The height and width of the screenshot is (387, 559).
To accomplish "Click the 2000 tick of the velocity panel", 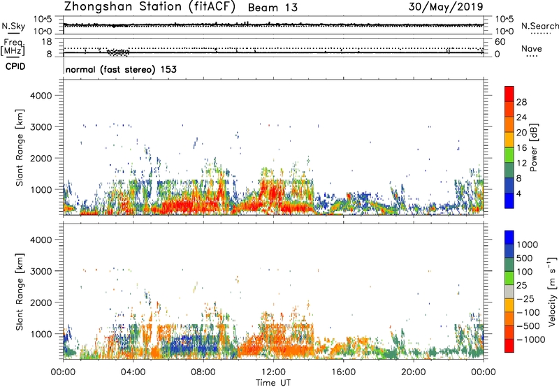I will [41, 302].
